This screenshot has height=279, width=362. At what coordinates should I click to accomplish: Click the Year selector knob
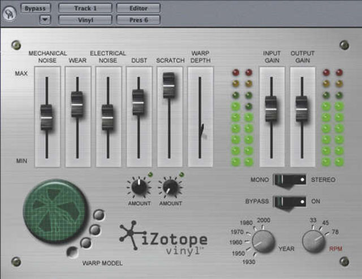pos(263,241)
